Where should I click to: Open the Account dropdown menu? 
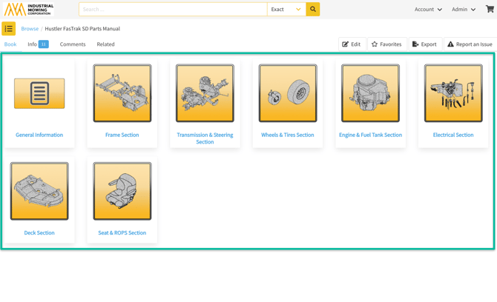point(428,10)
